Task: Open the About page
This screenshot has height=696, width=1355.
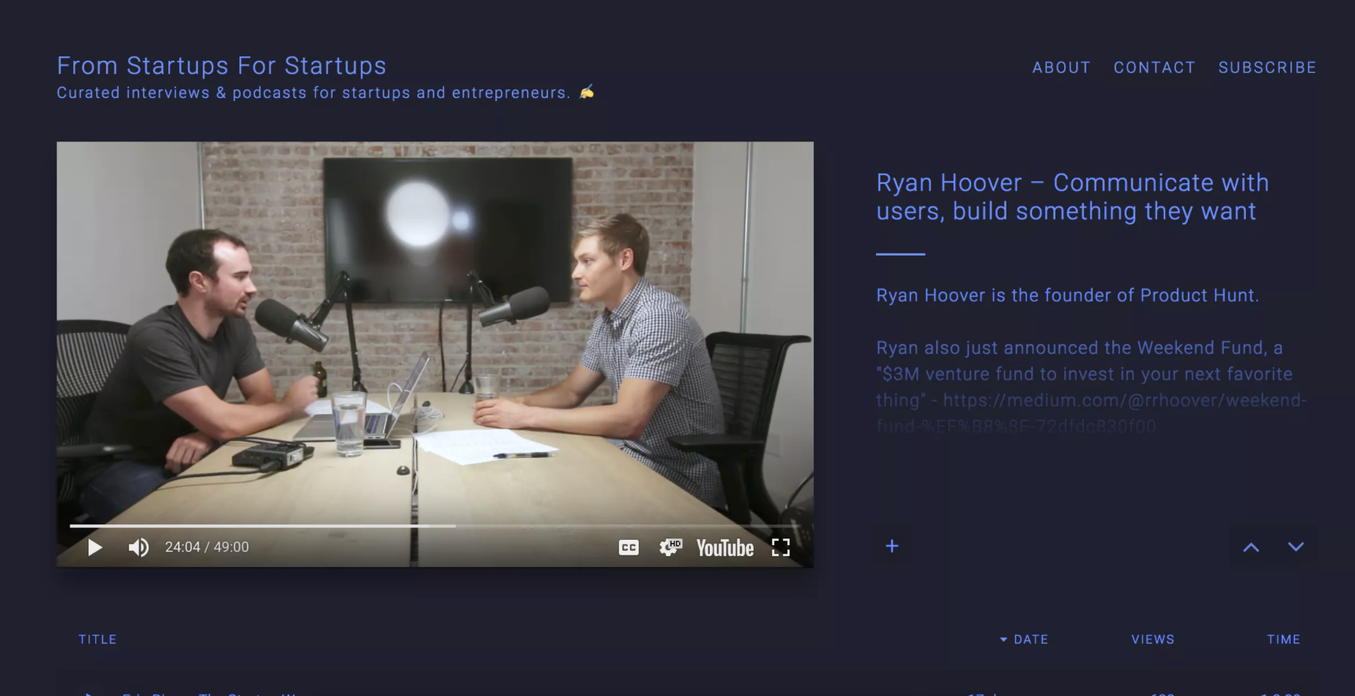Action: 1061,67
